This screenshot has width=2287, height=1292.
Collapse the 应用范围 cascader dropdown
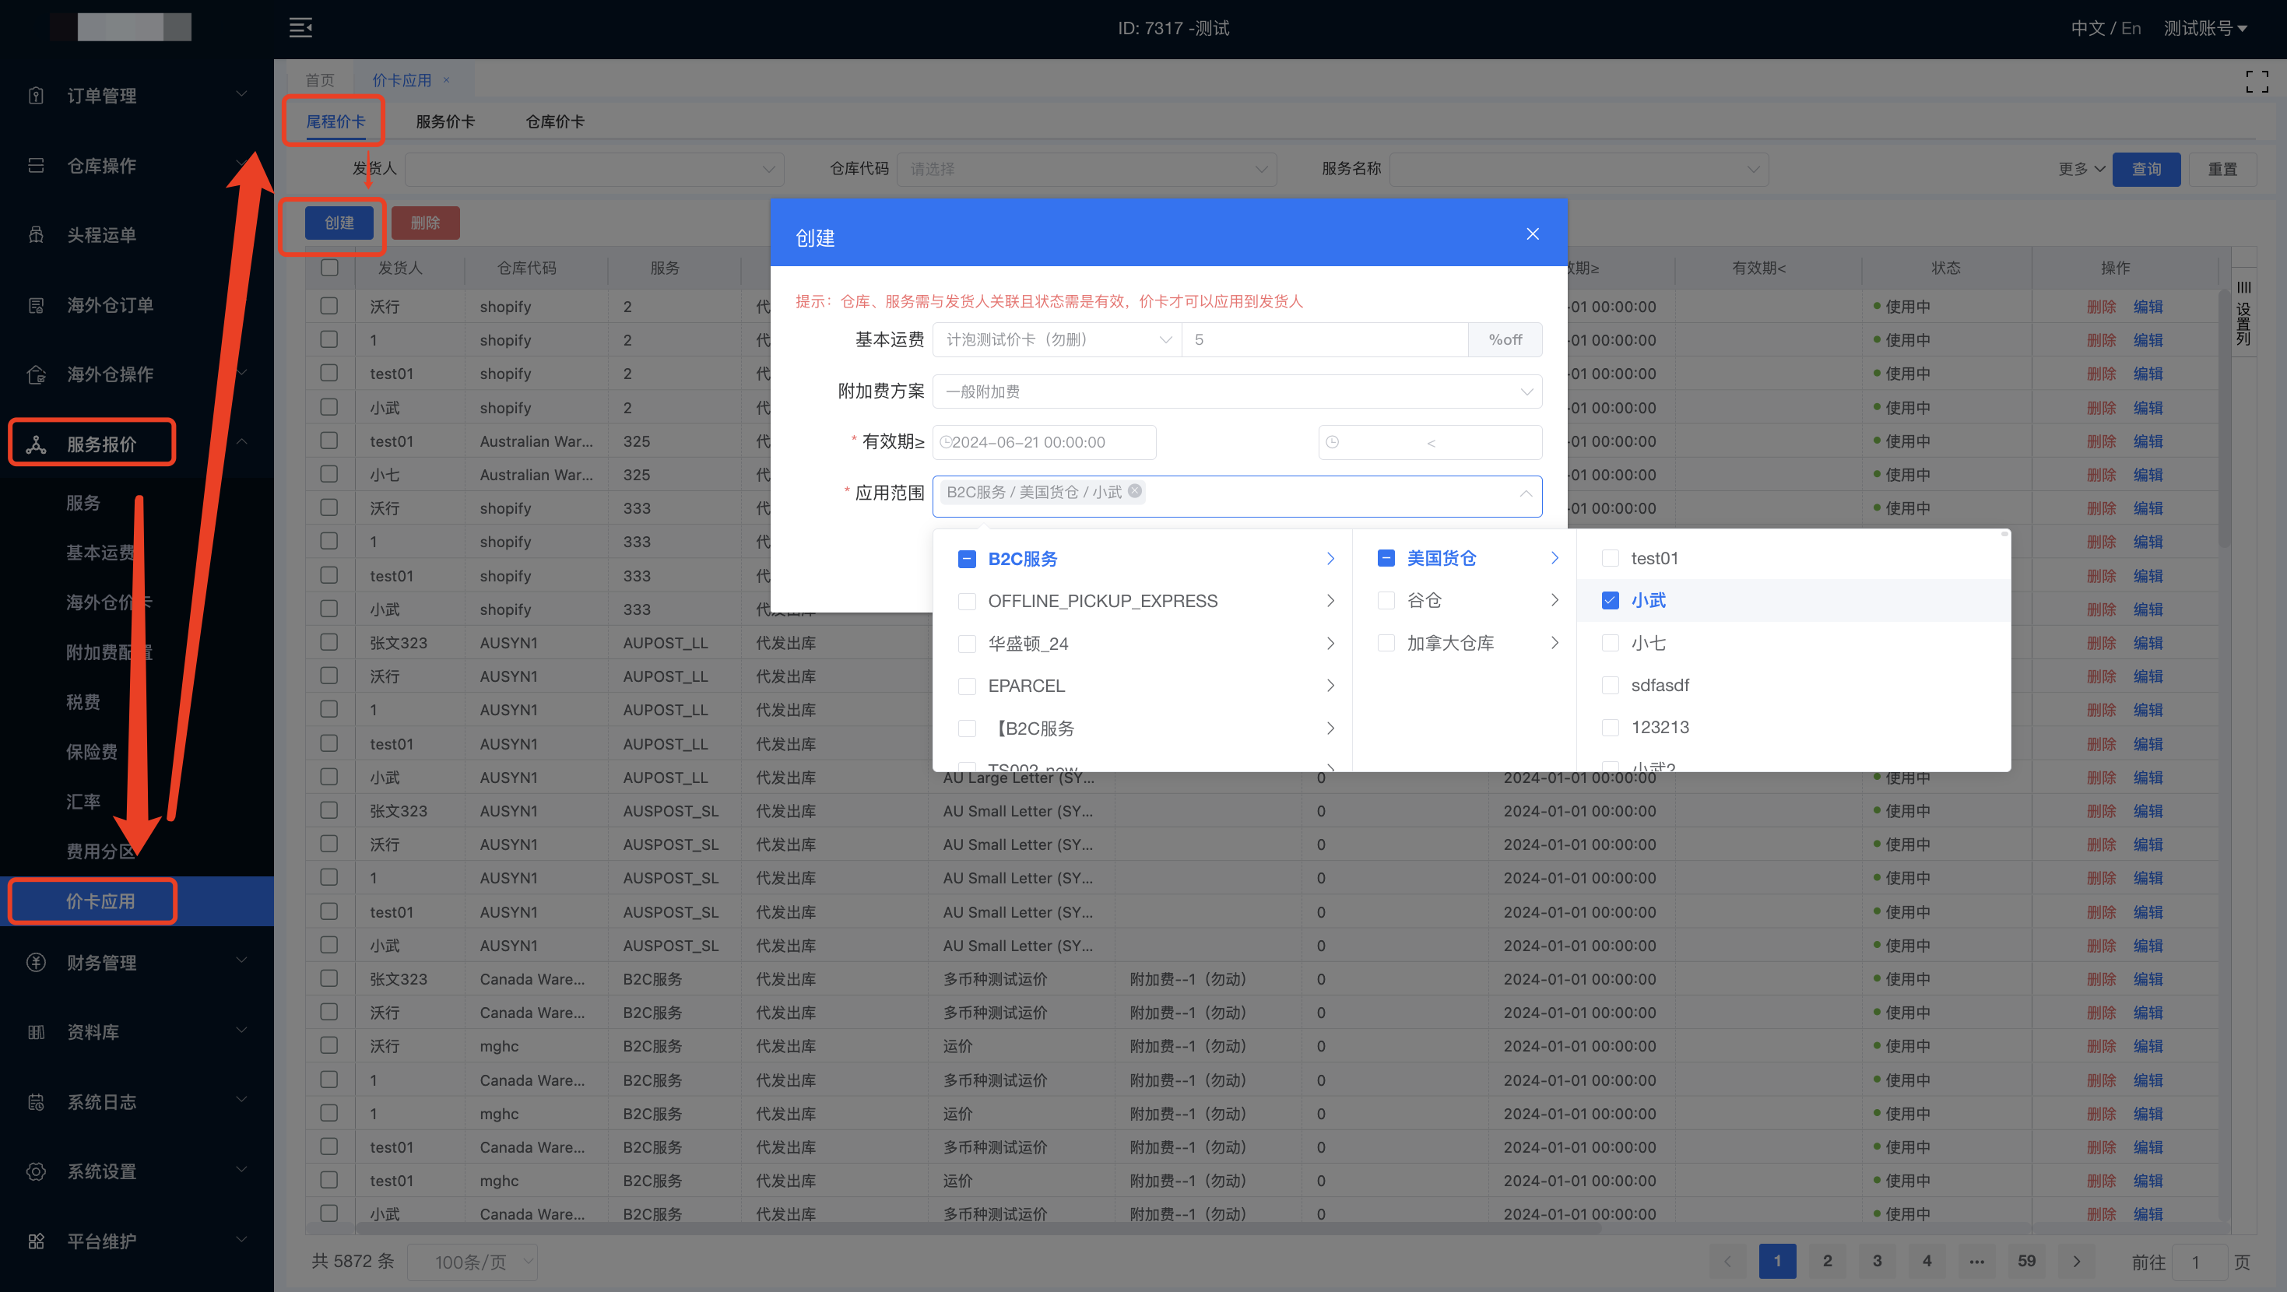pos(1525,493)
